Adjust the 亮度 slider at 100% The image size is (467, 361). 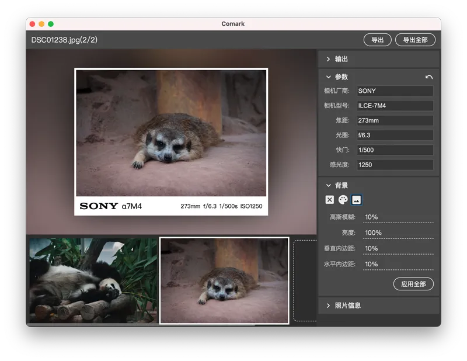point(398,233)
